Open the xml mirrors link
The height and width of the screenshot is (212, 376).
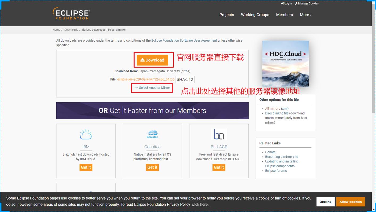coord(285,109)
